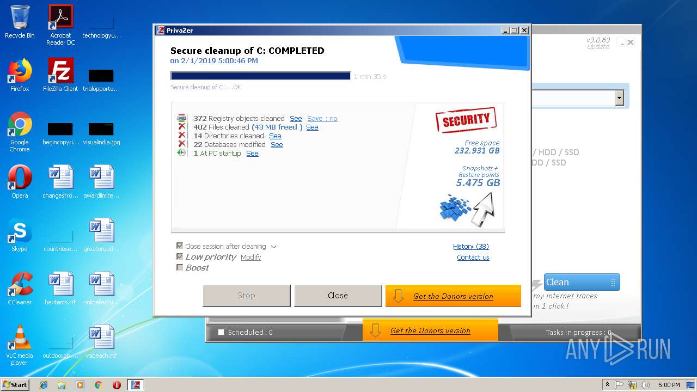Click the cleanup progress bar
697x392 pixels.
tap(260, 76)
